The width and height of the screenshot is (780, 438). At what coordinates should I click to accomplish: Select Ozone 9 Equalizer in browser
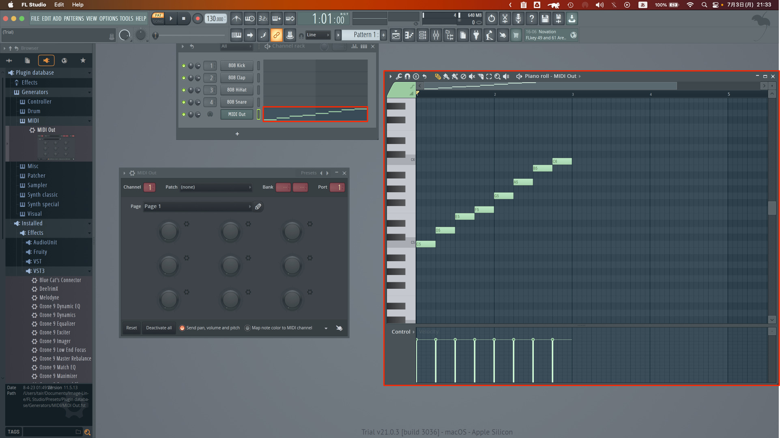[57, 324]
